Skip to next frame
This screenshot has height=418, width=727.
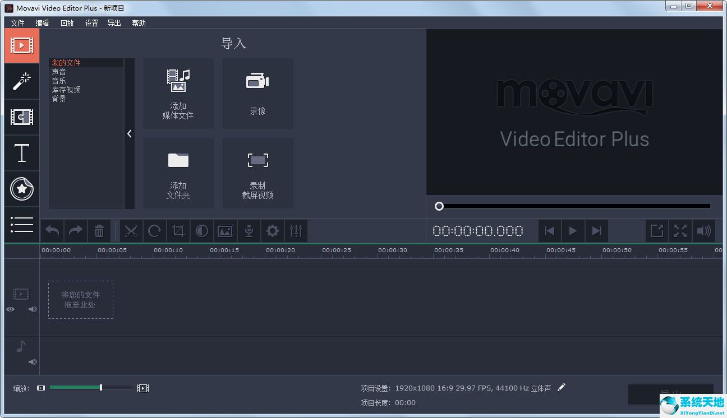(597, 231)
